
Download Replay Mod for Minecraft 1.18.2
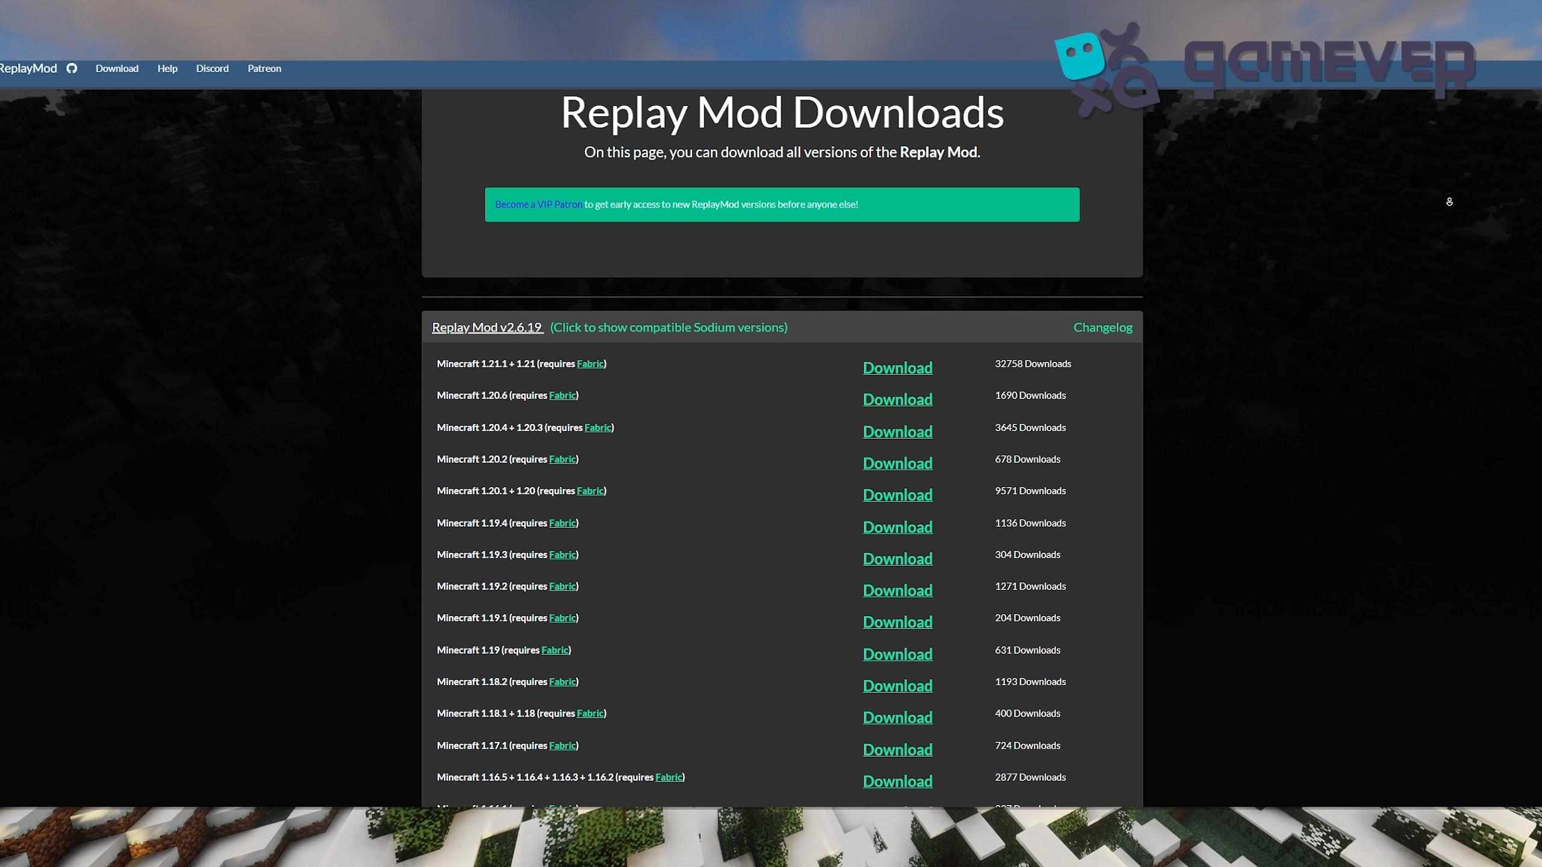(x=897, y=685)
